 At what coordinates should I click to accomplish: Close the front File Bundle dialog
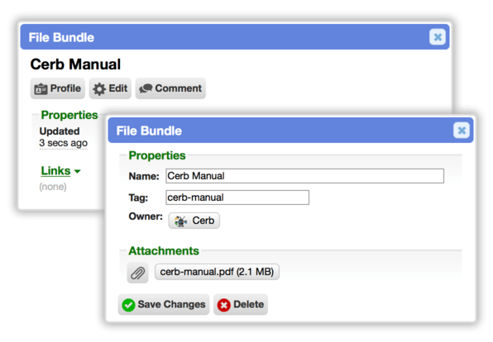pyautogui.click(x=462, y=131)
